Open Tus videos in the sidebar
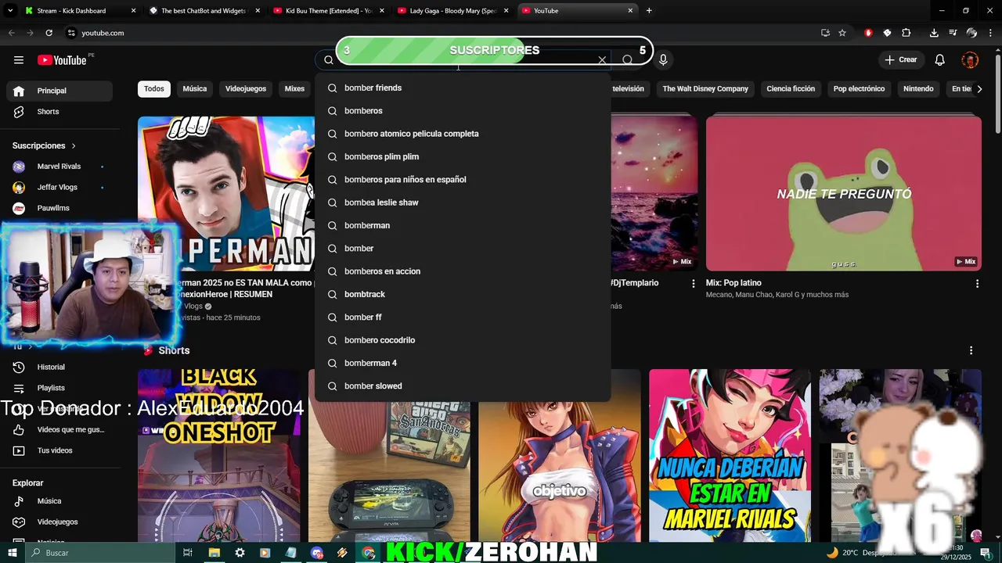Viewport: 1002px width, 563px height. coord(59,450)
